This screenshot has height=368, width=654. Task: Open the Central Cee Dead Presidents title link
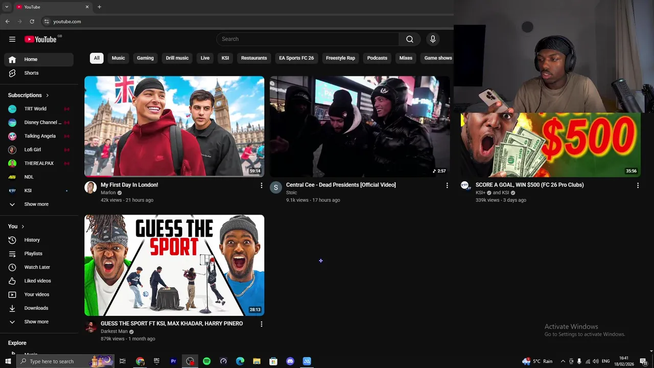pyautogui.click(x=341, y=185)
